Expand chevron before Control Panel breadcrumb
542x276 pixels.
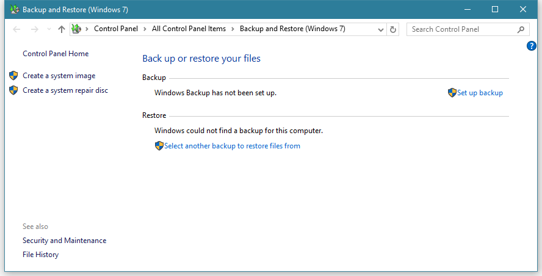point(87,29)
